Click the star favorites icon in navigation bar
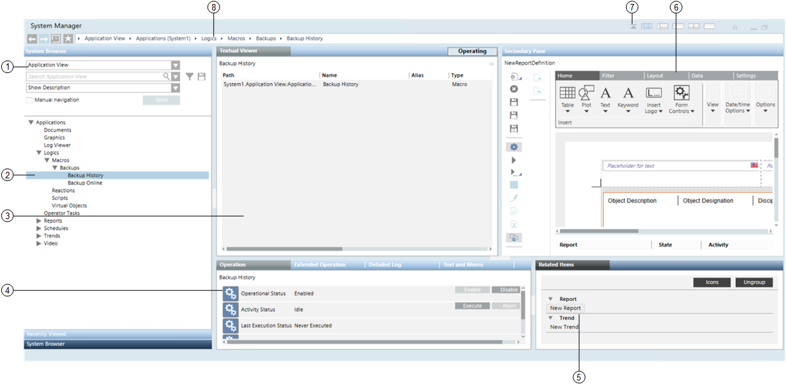This screenshot has height=387, width=786. [x=68, y=39]
